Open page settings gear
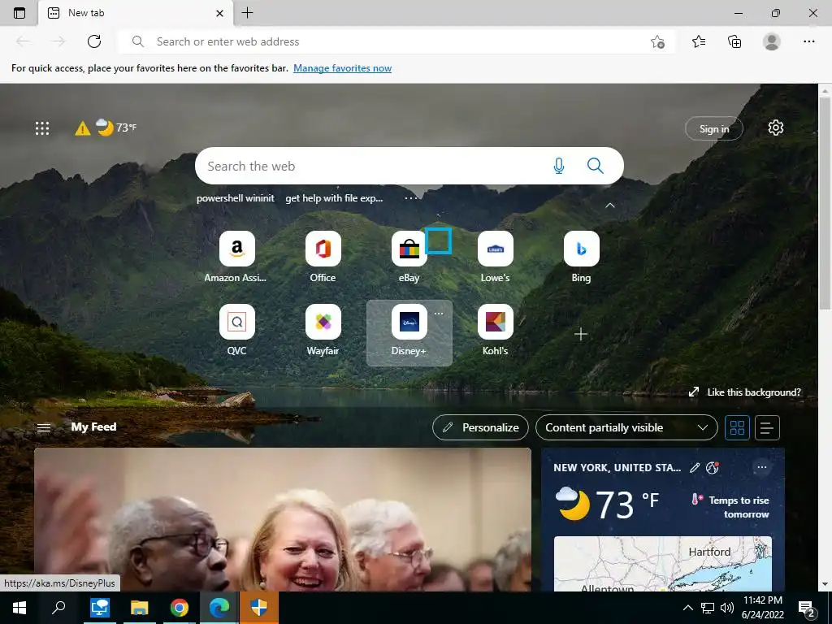The image size is (832, 624). [x=776, y=128]
